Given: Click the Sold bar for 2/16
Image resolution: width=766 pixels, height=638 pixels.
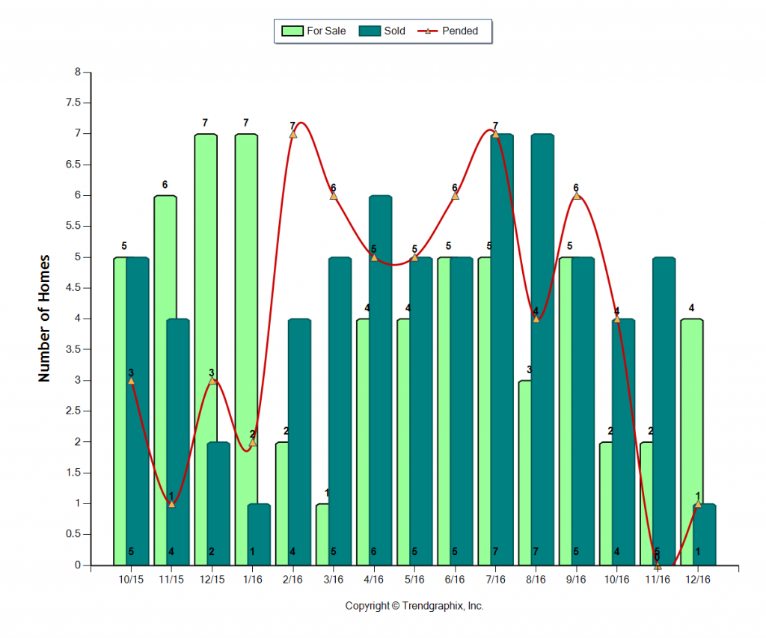Looking at the screenshot, I should (x=299, y=442).
